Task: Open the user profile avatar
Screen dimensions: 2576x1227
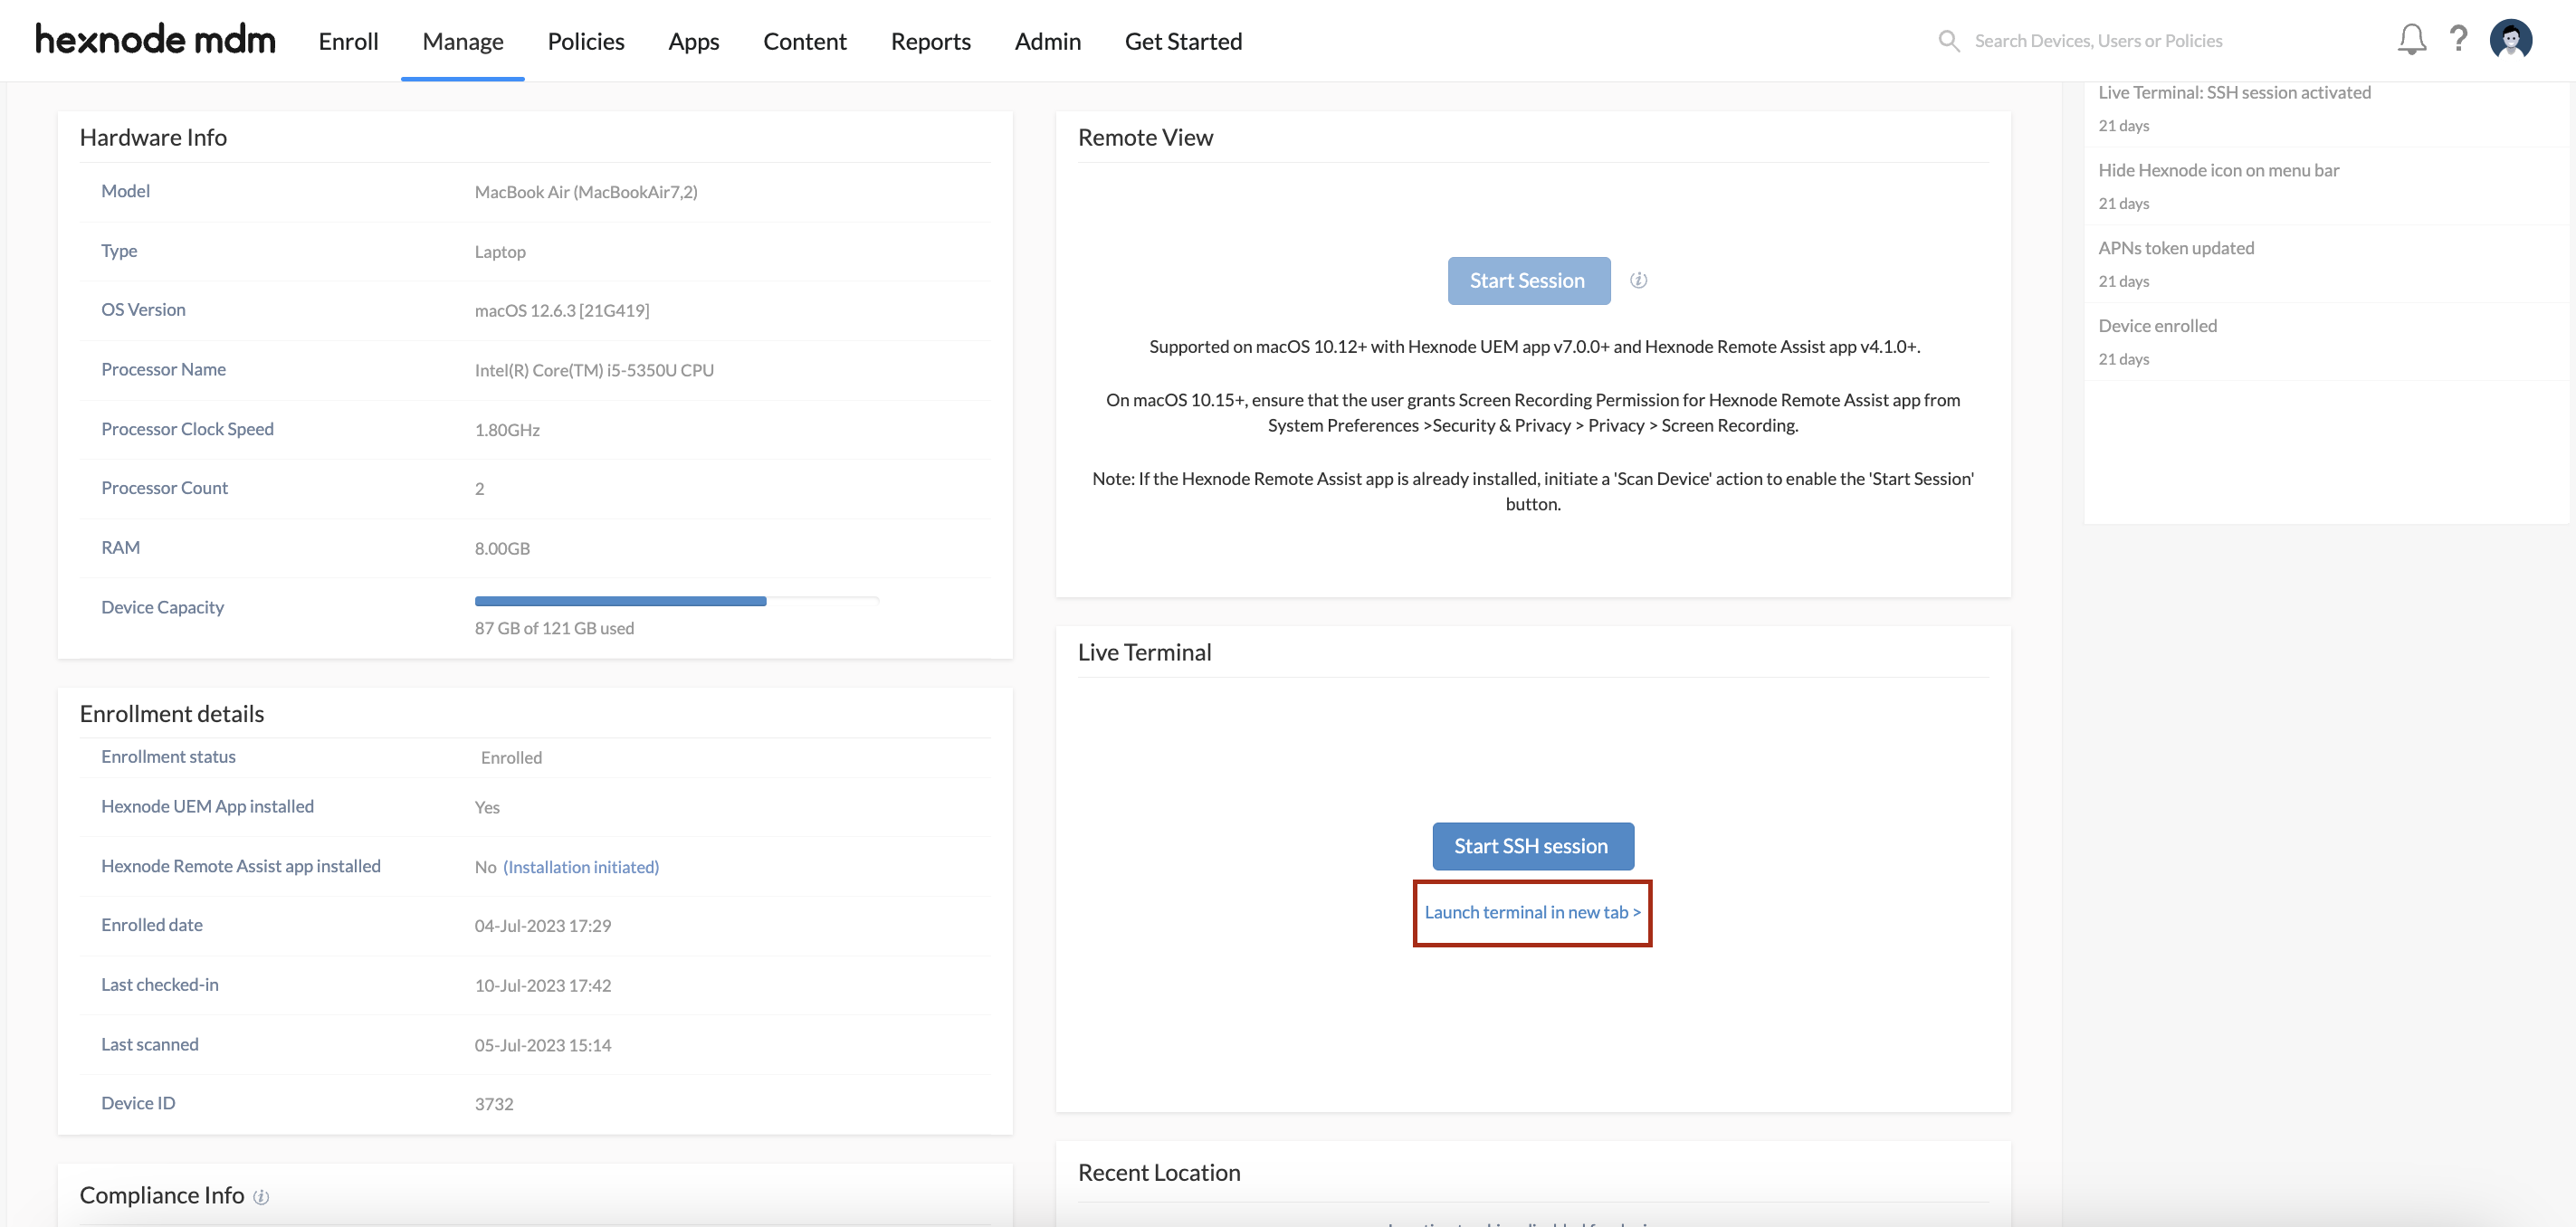Action: (2510, 40)
